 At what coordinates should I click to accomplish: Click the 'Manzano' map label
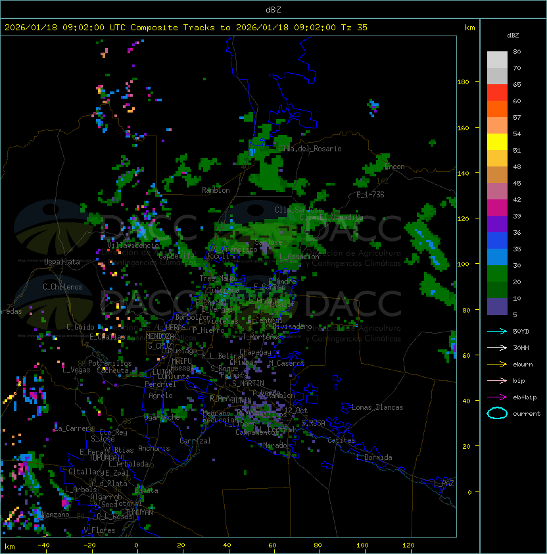[55, 515]
